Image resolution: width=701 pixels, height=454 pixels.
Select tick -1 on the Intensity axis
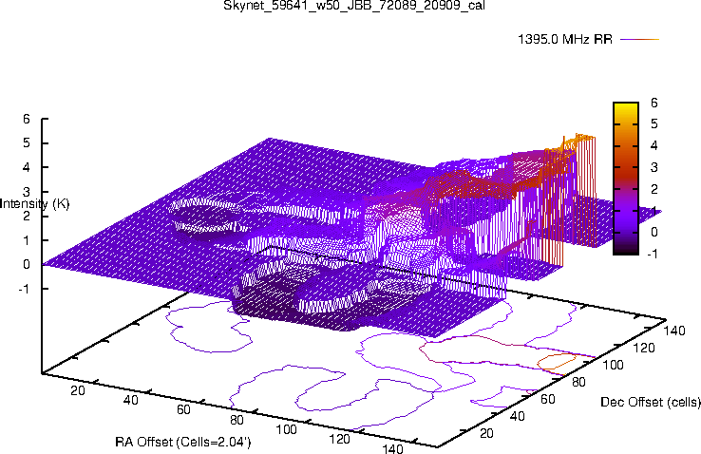click(24, 289)
